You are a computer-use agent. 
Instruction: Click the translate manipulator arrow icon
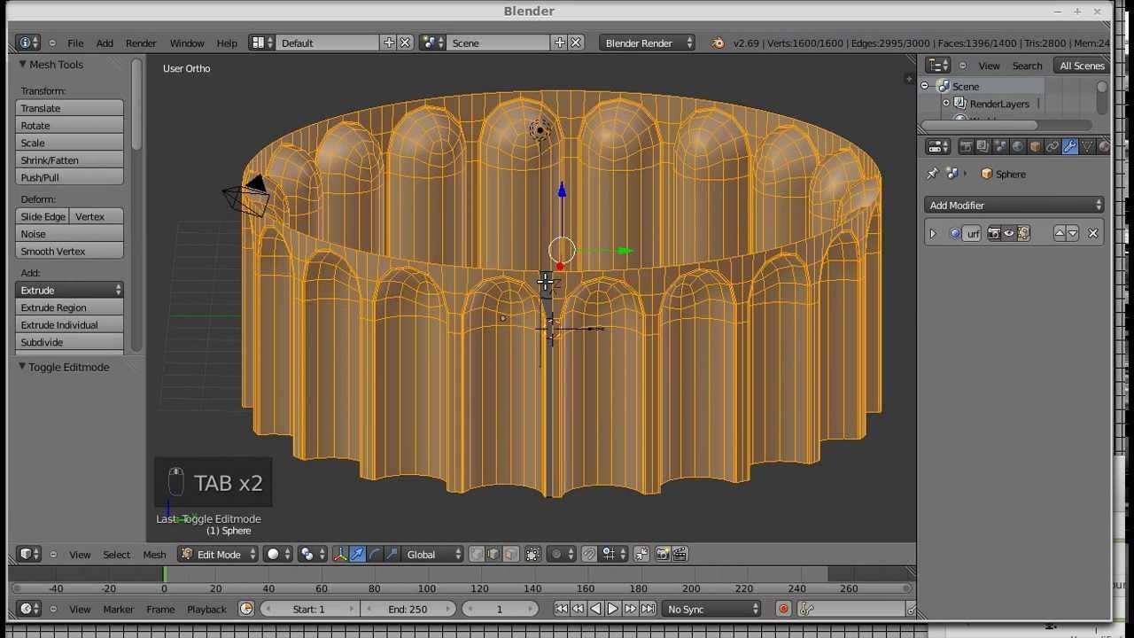[358, 555]
